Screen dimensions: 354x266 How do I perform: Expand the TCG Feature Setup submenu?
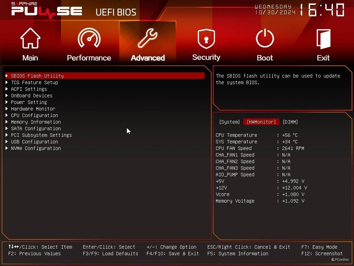pyautogui.click(x=35, y=82)
